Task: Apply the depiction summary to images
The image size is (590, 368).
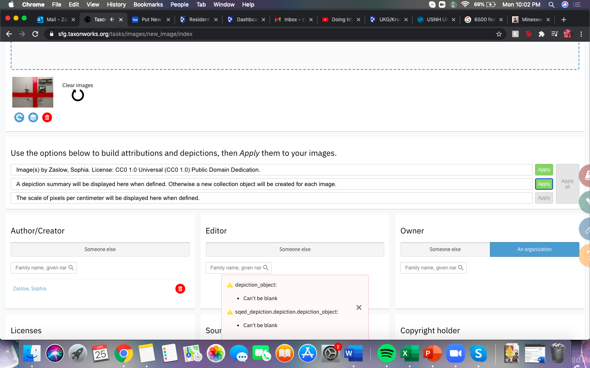Action: tap(544, 184)
